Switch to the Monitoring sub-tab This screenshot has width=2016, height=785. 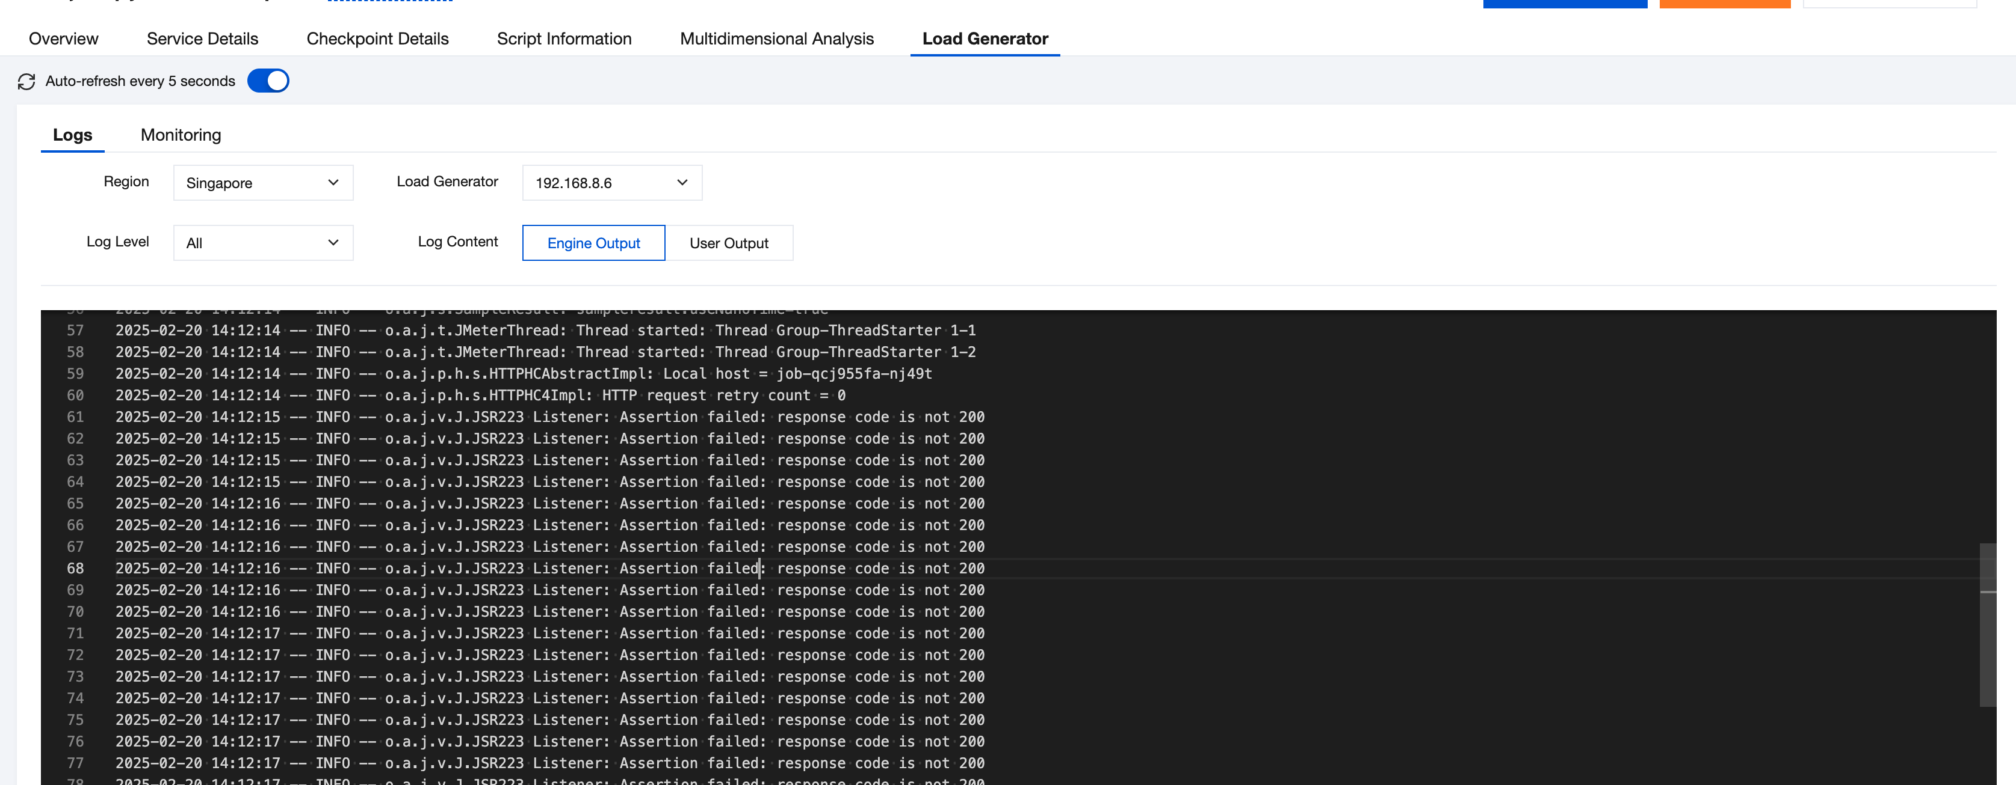click(181, 135)
